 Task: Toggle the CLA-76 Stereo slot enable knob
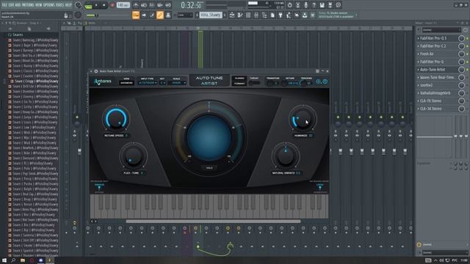click(461, 101)
